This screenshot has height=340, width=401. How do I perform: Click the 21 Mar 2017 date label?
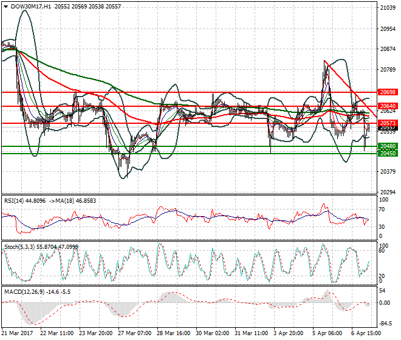[x=18, y=333]
